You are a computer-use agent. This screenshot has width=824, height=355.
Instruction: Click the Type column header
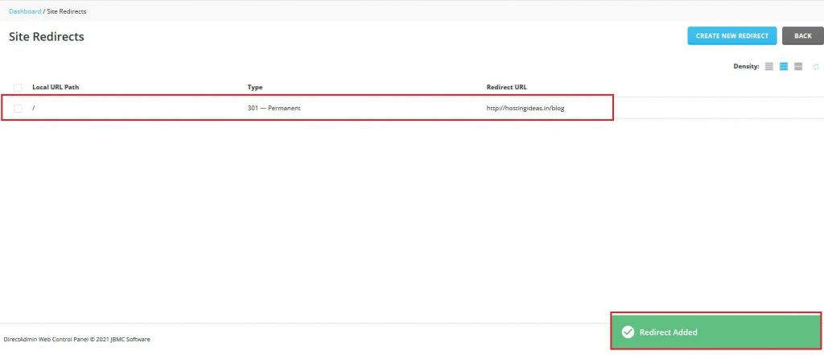click(255, 87)
